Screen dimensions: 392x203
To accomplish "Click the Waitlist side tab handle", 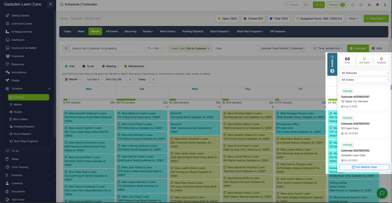I will 332,64.
